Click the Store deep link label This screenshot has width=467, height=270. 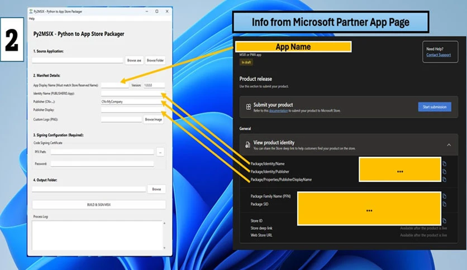[x=261, y=228]
